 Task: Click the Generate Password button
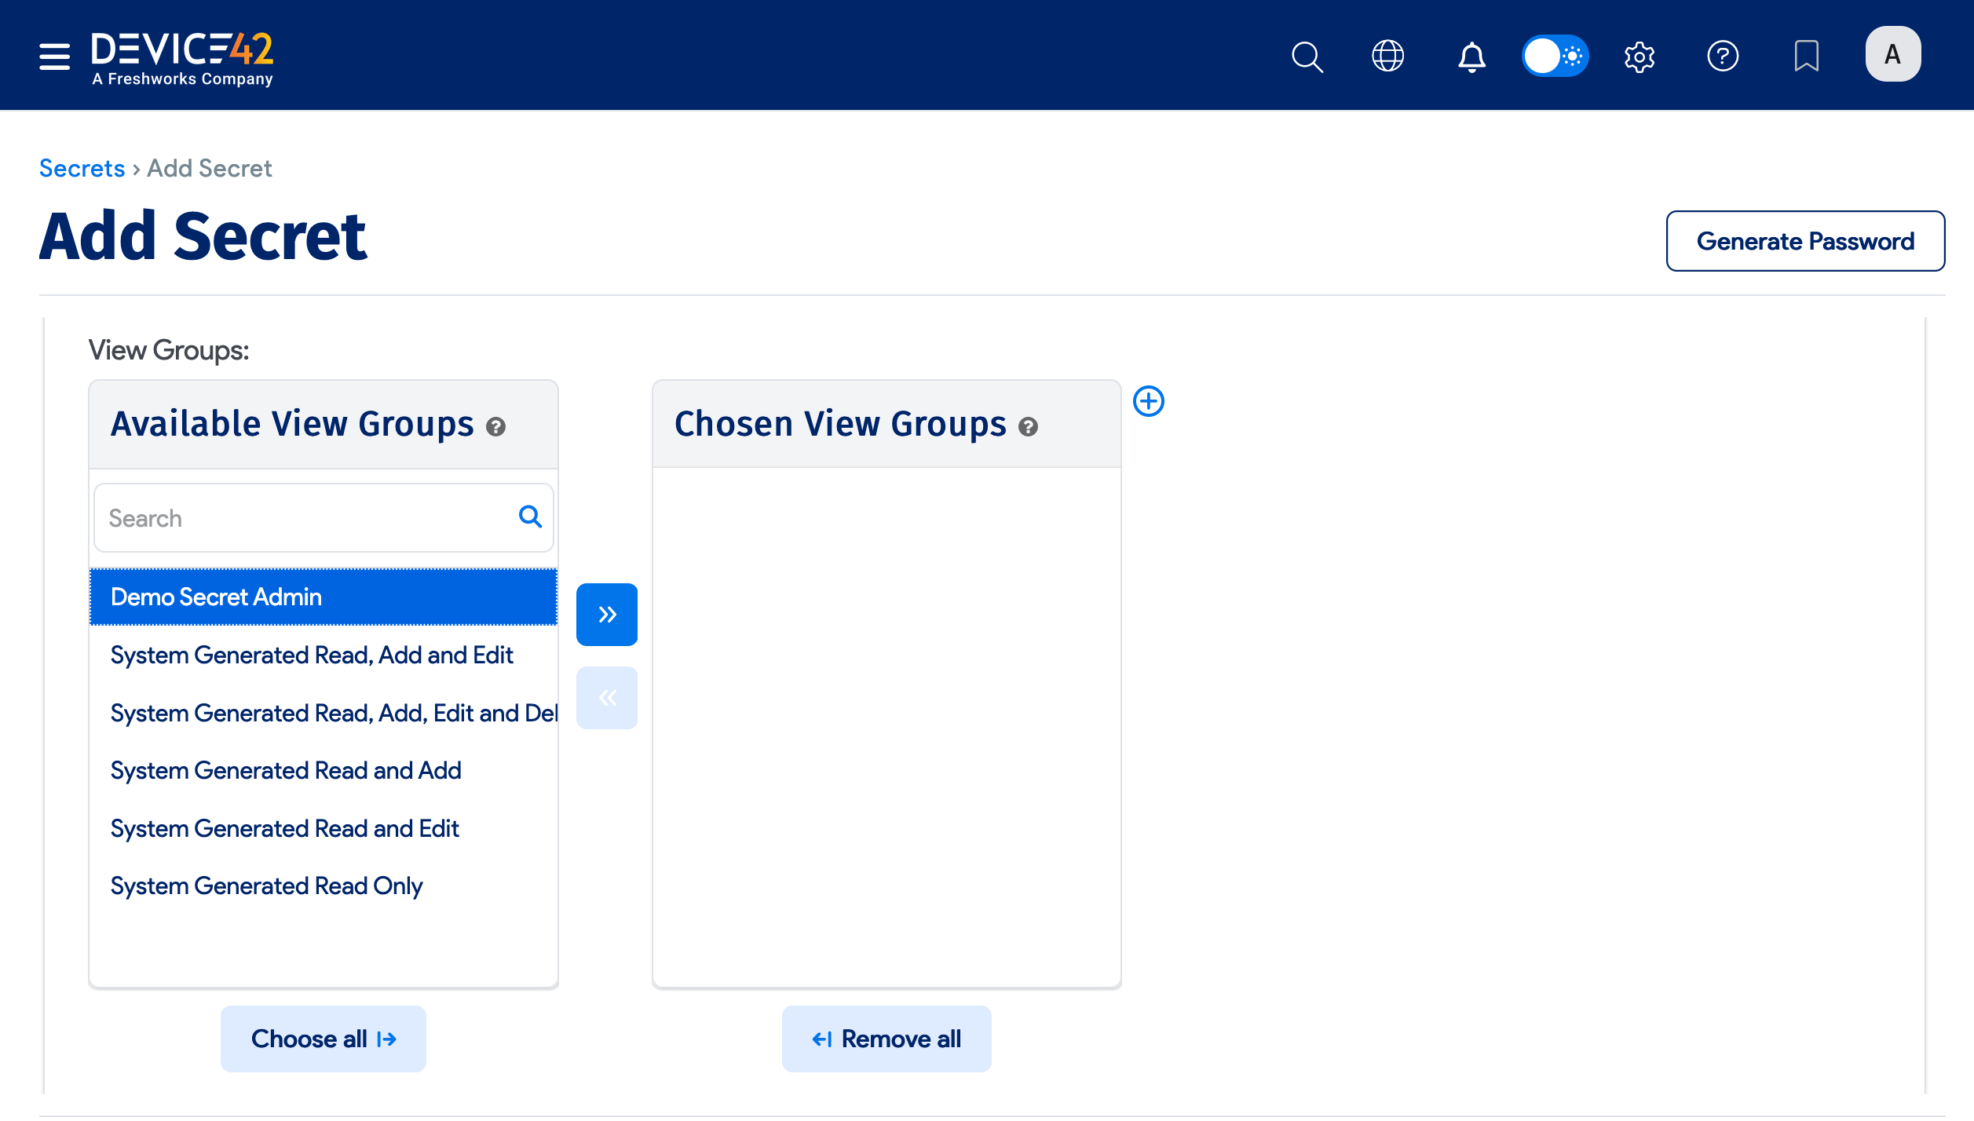pyautogui.click(x=1804, y=241)
